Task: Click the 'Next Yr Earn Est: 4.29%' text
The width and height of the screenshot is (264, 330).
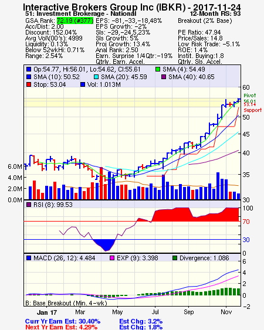Action: [62, 327]
